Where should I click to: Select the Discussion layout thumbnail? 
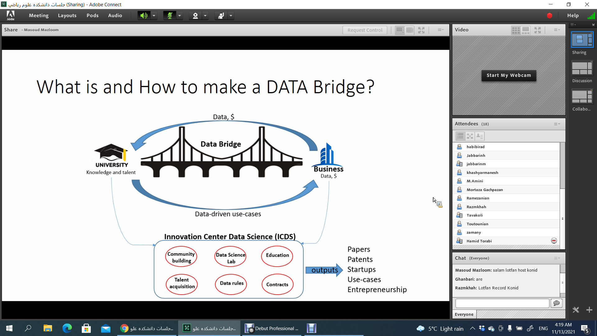(582, 69)
